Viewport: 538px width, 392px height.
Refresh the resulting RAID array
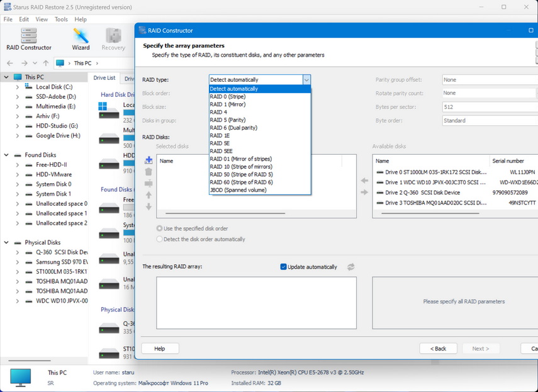point(350,267)
